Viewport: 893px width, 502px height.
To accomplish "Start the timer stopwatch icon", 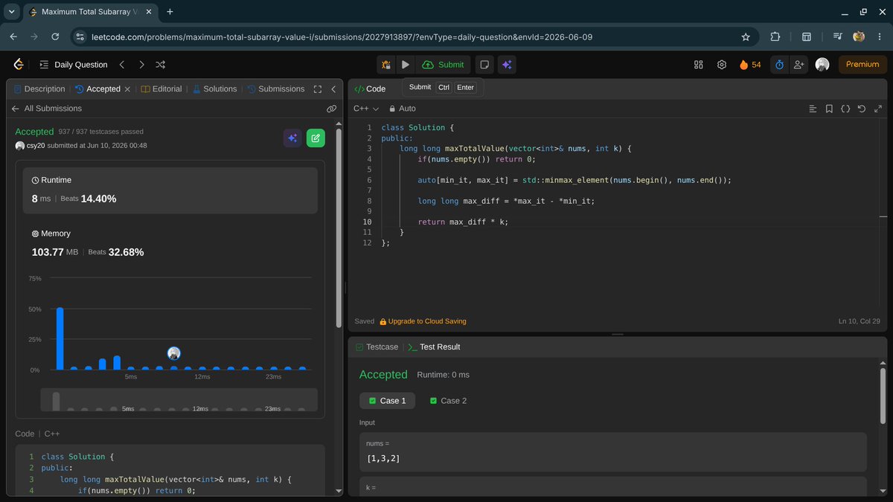I will (x=779, y=65).
